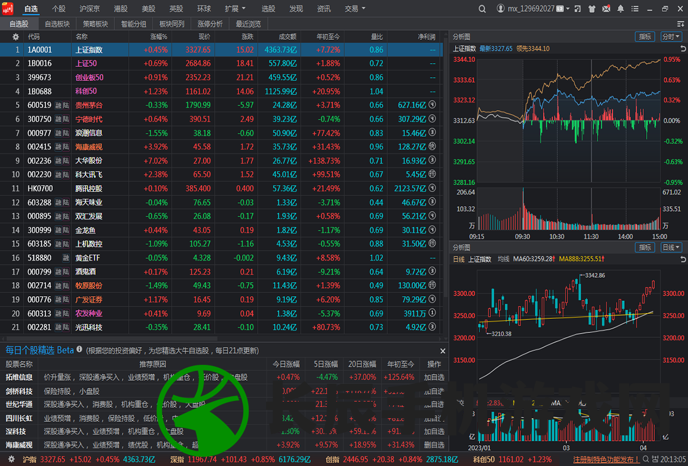Click undo arrow on 分时 chart
This screenshot has width=688, height=466.
coord(682,48)
